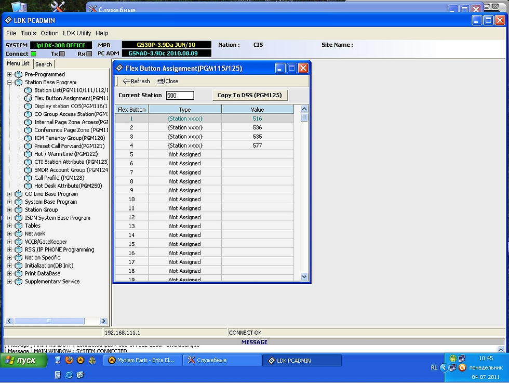The image size is (509, 383).
Task: Select flex button row 1 value 516
Action: pyautogui.click(x=258, y=118)
